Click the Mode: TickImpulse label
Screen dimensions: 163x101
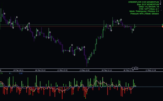coord(138,11)
